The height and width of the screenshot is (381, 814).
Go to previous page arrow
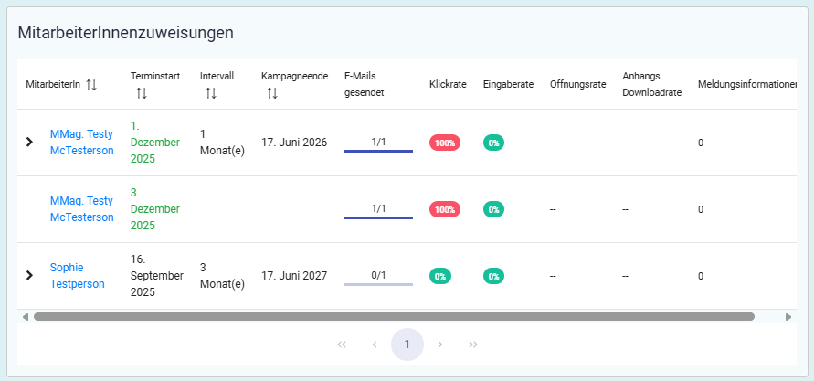375,344
